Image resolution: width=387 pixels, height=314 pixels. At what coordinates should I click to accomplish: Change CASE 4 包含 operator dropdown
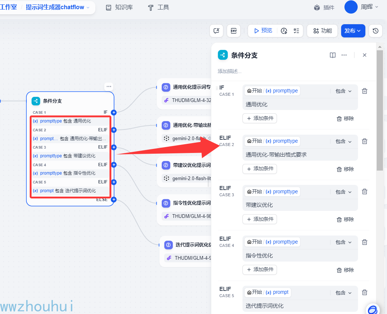(343, 242)
